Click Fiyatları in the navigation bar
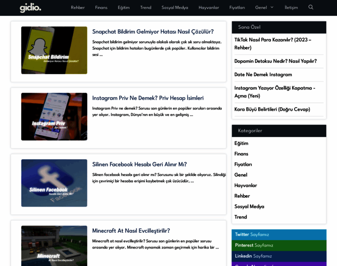 point(237,8)
